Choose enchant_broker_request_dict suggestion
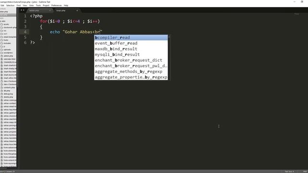The image size is (308, 173). [x=131, y=60]
